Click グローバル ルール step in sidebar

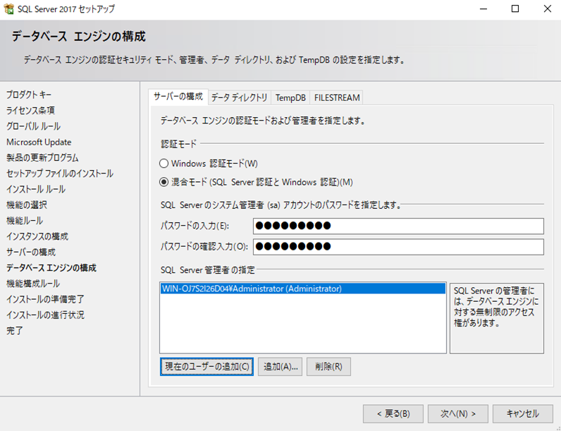[x=33, y=126]
